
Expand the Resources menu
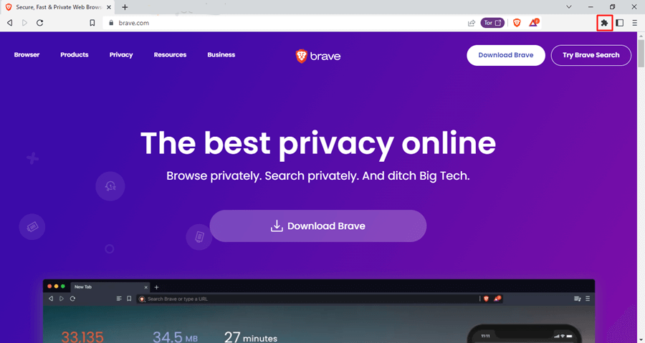click(x=170, y=54)
